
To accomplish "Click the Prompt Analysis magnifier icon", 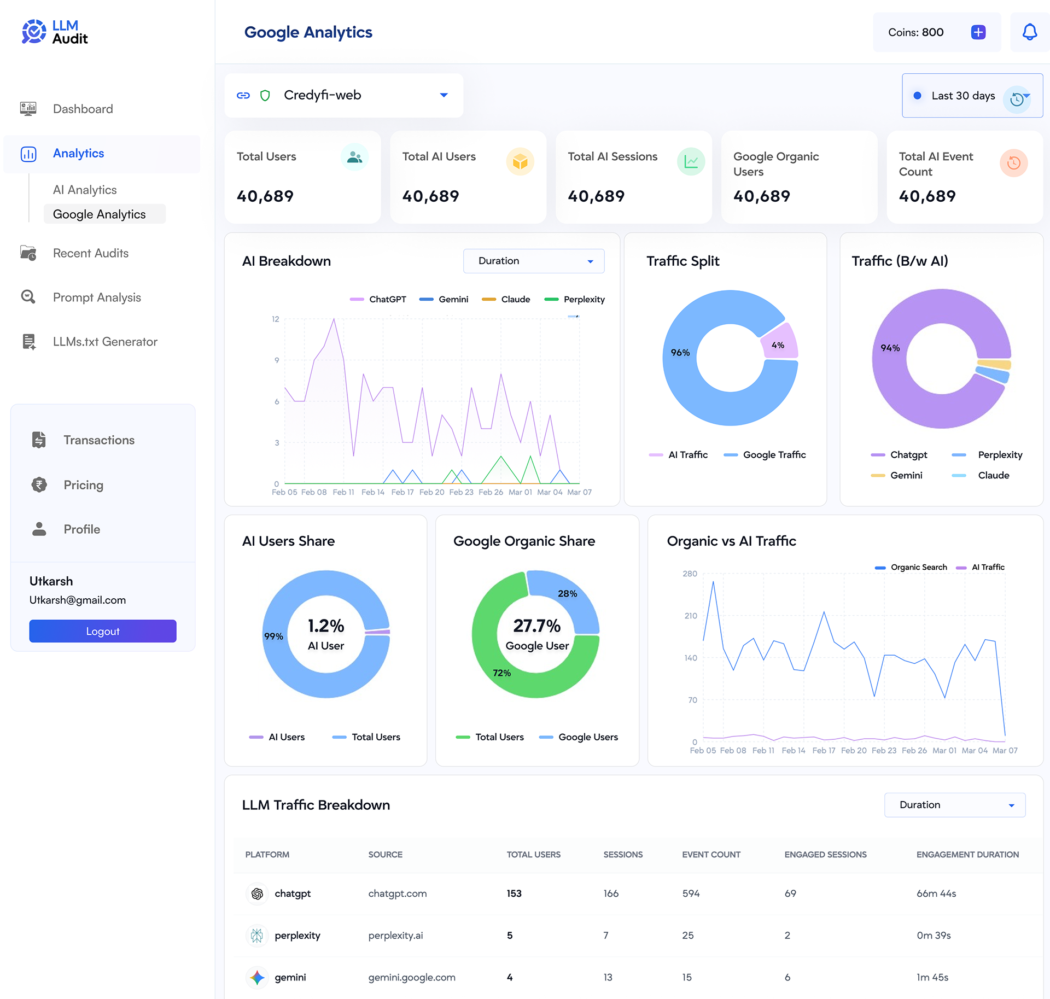I will point(28,297).
